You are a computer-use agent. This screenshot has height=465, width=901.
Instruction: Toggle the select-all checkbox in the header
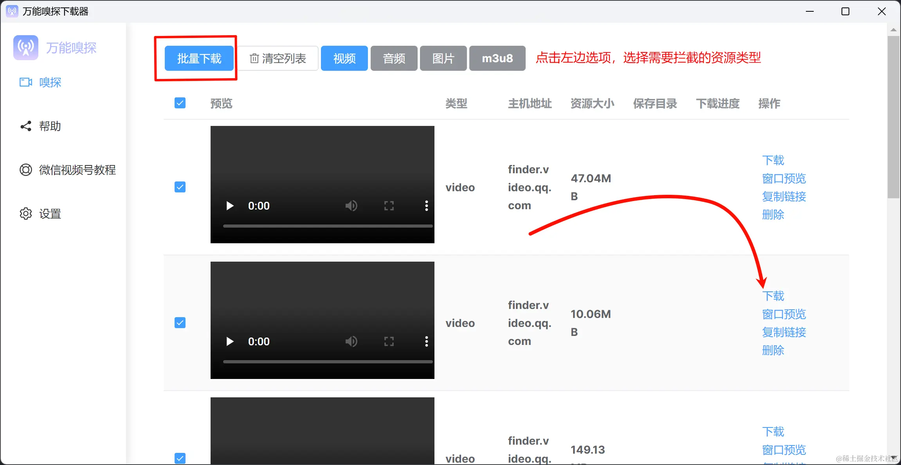180,103
